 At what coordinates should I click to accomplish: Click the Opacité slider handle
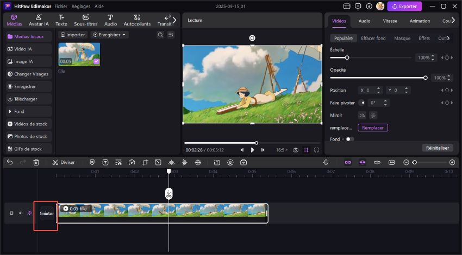425,78
